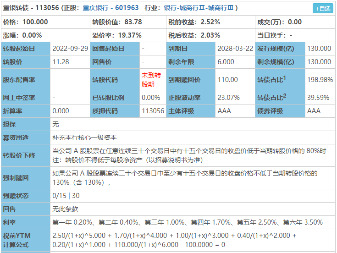Select the coupon rate schedule text

pos(188,222)
